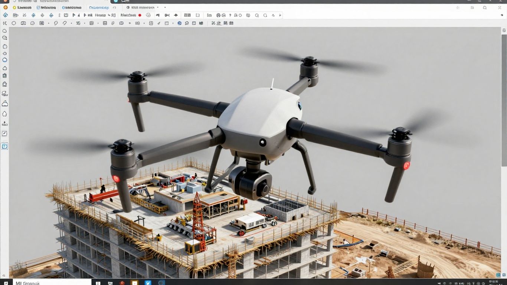Open the dropdown beside the circle tool
This screenshot has width=507, height=285.
click(x=49, y=23)
